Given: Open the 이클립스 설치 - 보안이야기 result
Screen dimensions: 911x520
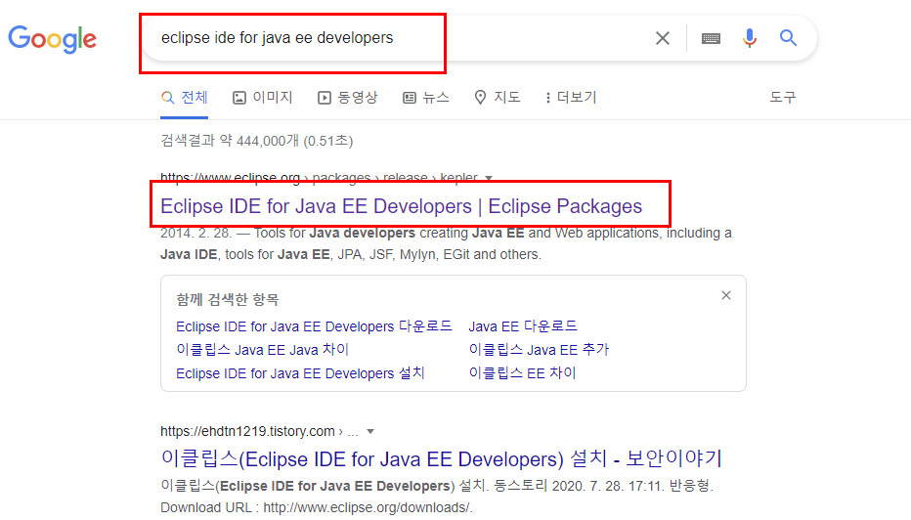Looking at the screenshot, I should (441, 459).
